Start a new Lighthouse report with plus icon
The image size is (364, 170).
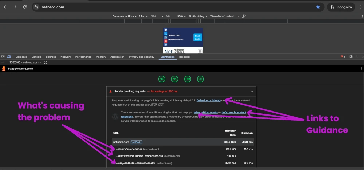pyautogui.click(x=3, y=62)
